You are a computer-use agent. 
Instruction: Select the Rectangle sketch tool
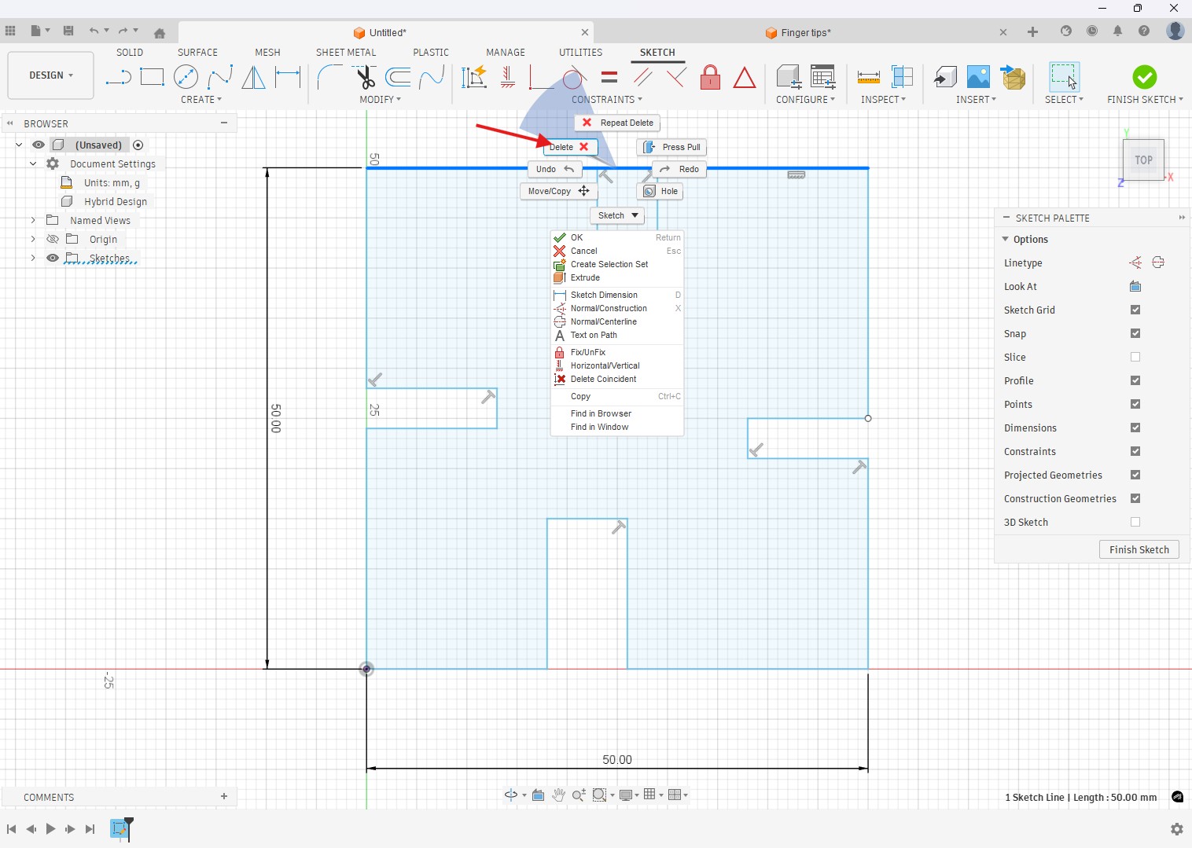152,77
